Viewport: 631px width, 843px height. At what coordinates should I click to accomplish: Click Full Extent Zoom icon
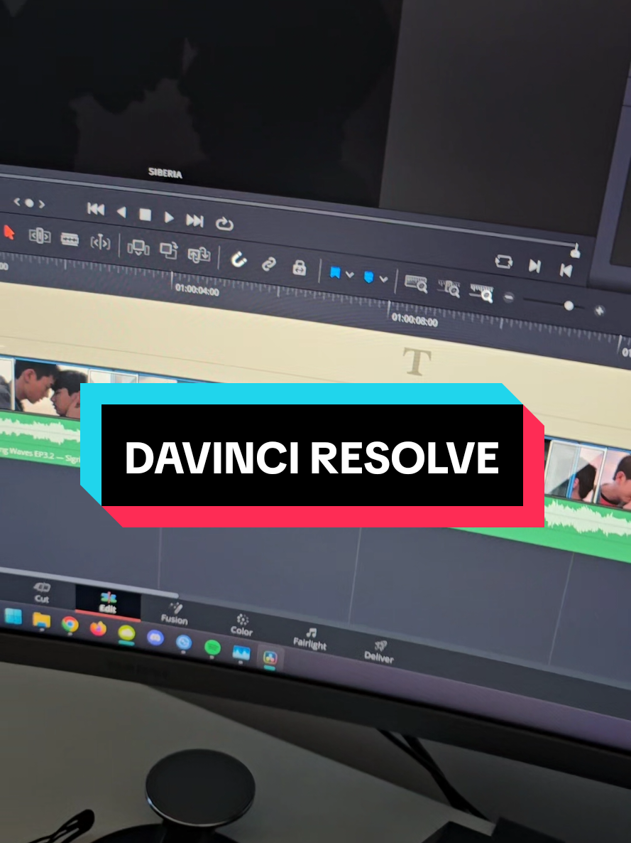tap(416, 284)
